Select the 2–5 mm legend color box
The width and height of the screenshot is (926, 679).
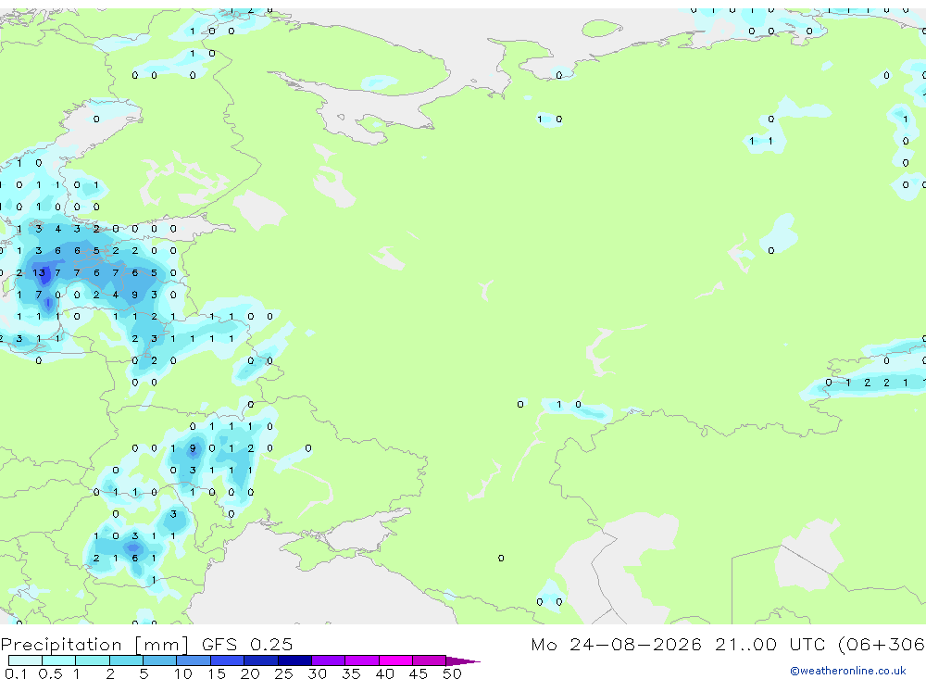pos(126,660)
